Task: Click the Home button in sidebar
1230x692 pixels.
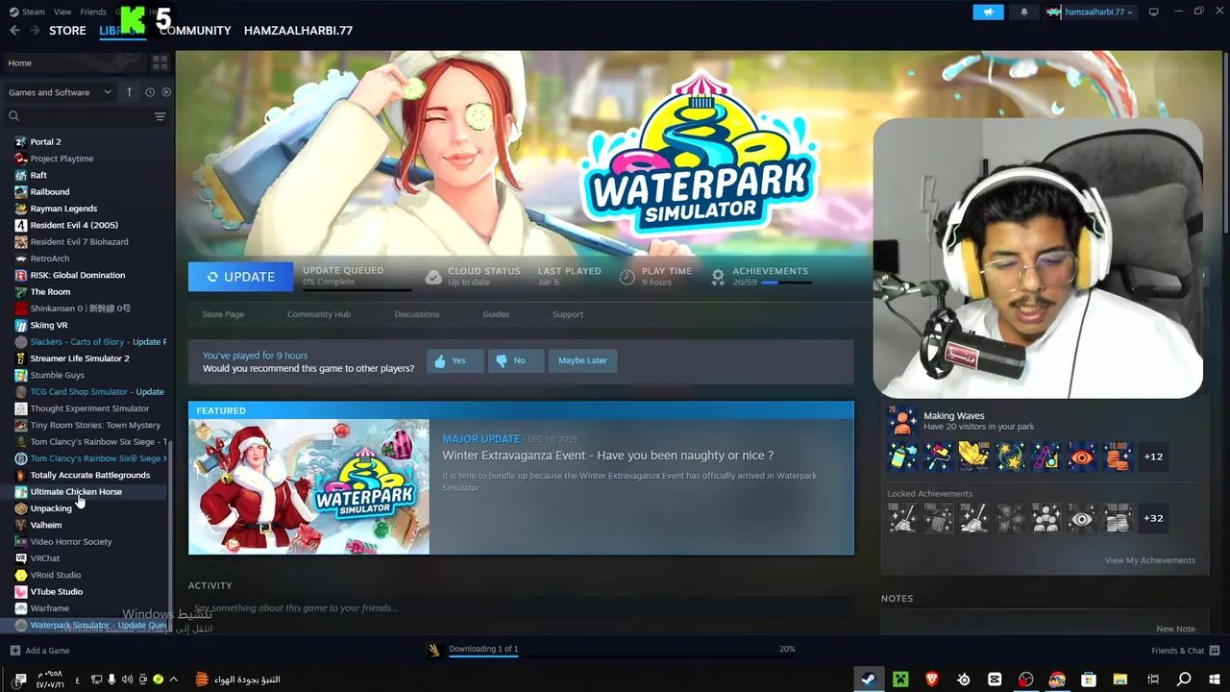Action: point(75,62)
